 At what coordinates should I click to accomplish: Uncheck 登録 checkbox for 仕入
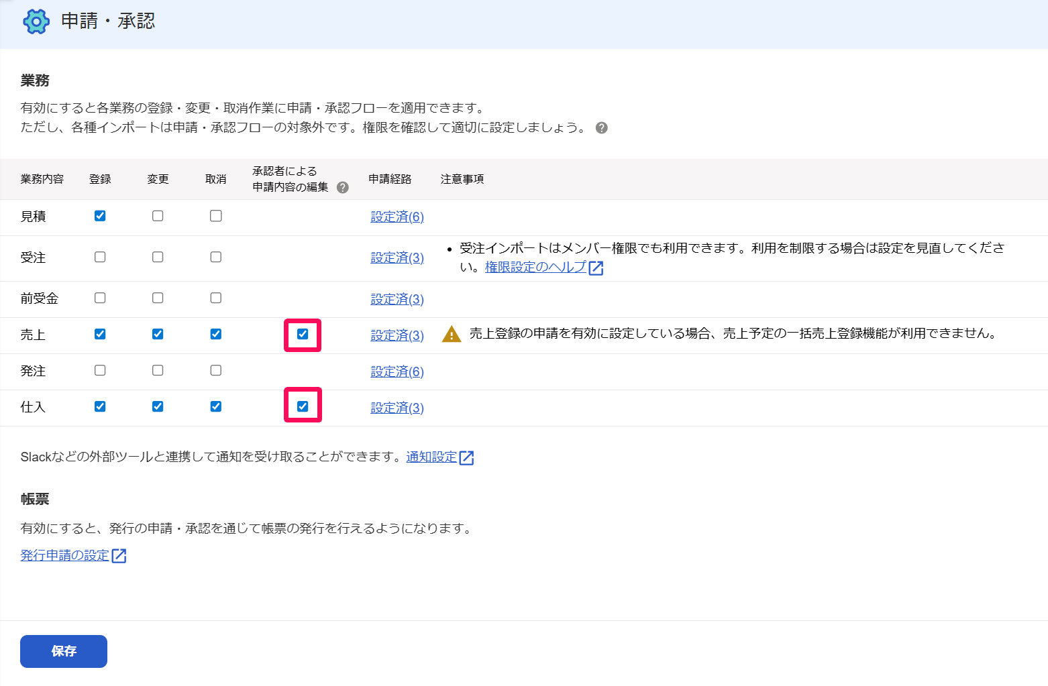tap(100, 406)
